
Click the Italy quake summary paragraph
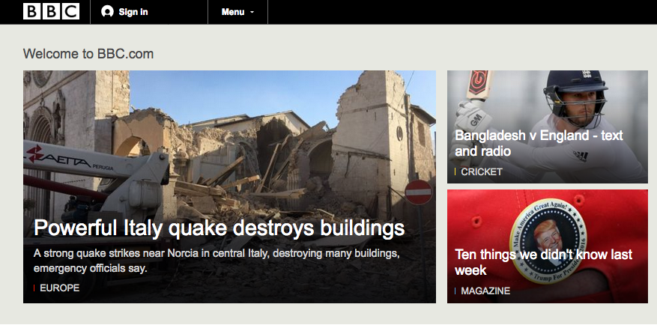pyautogui.click(x=217, y=261)
